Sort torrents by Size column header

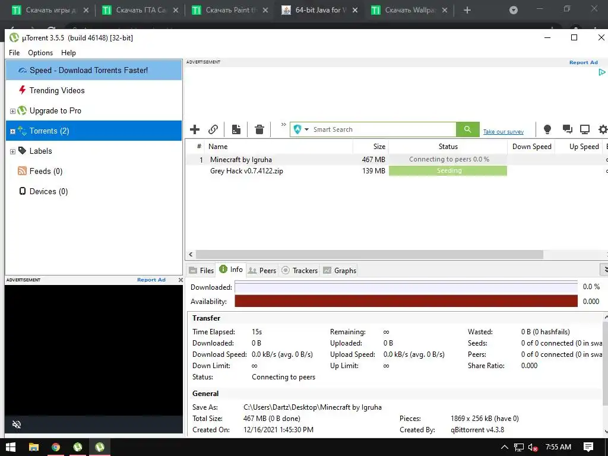371,147
